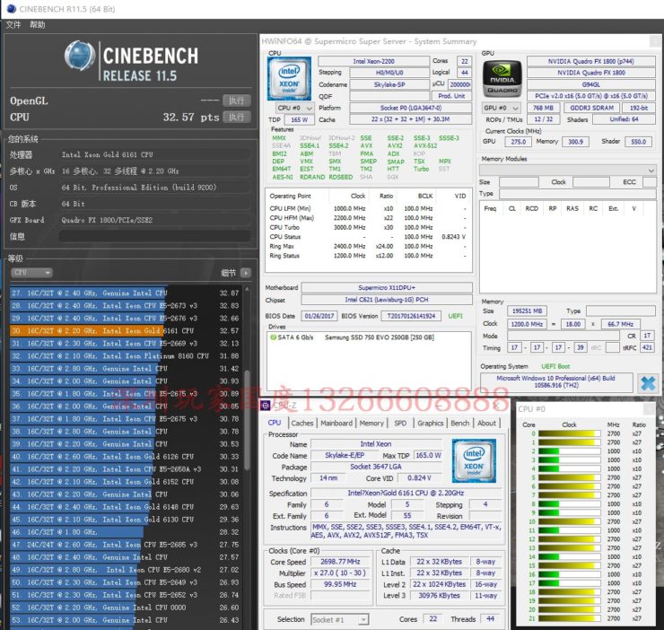
Task: Click the NVIDIA Quadro FX 1800 (p744) field
Action: point(590,61)
